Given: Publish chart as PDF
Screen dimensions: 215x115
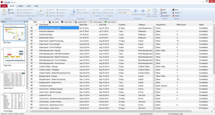Looking at the screenshot, I should coord(163,10).
